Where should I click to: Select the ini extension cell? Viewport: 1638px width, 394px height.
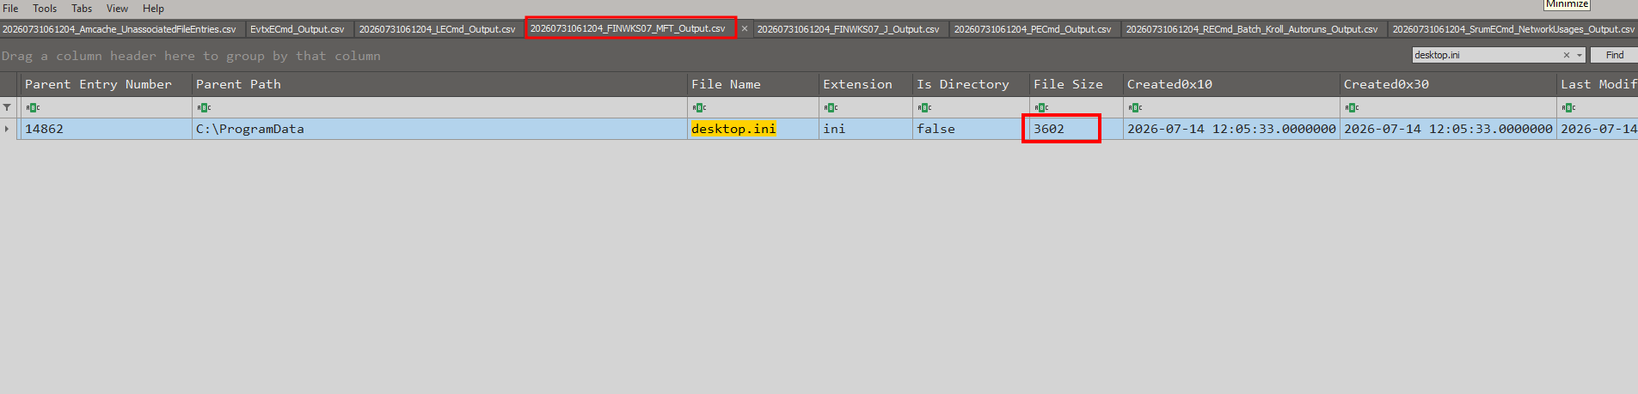point(866,129)
